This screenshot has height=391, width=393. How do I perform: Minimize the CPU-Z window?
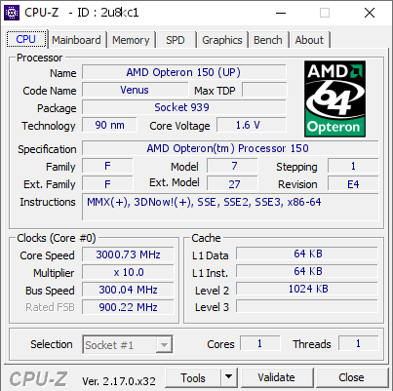pyautogui.click(x=281, y=13)
